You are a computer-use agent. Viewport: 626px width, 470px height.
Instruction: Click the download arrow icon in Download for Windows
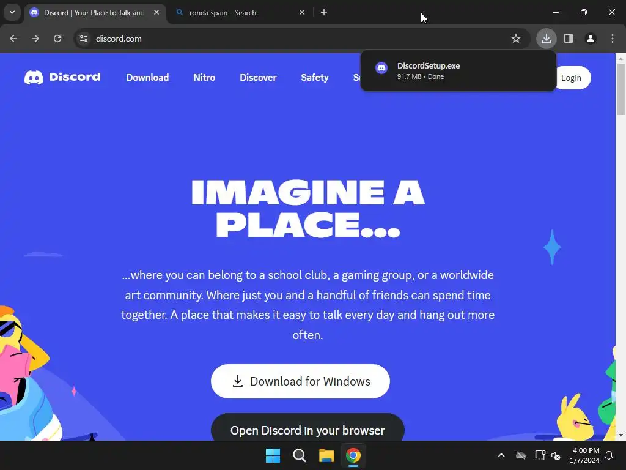(238, 381)
